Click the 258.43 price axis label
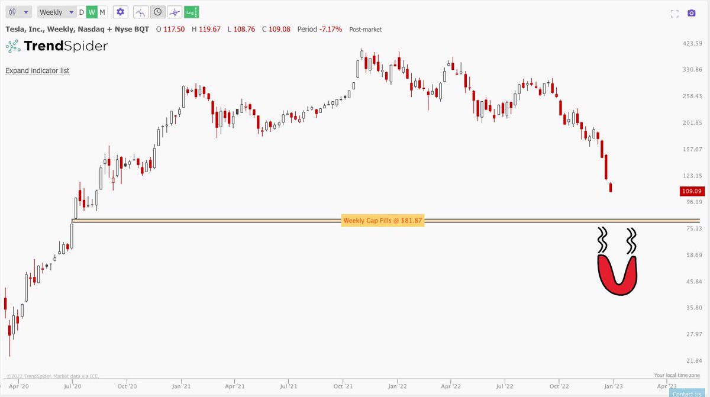The width and height of the screenshot is (710, 397). point(692,96)
